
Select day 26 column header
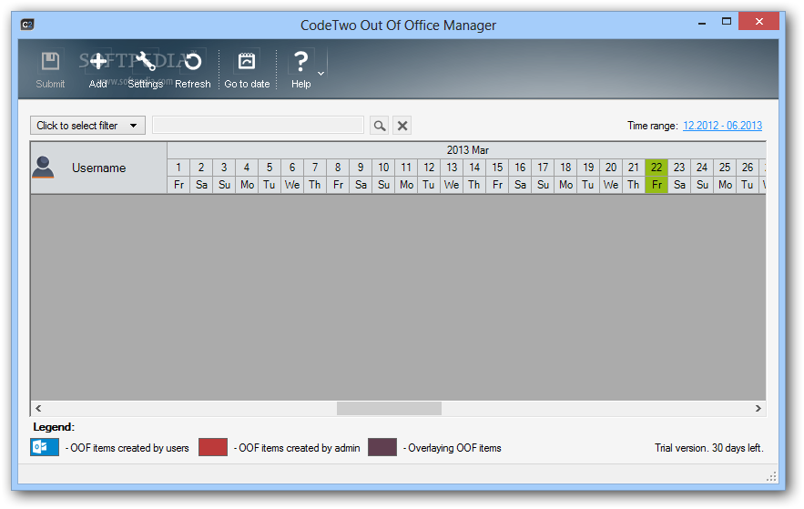point(748,168)
